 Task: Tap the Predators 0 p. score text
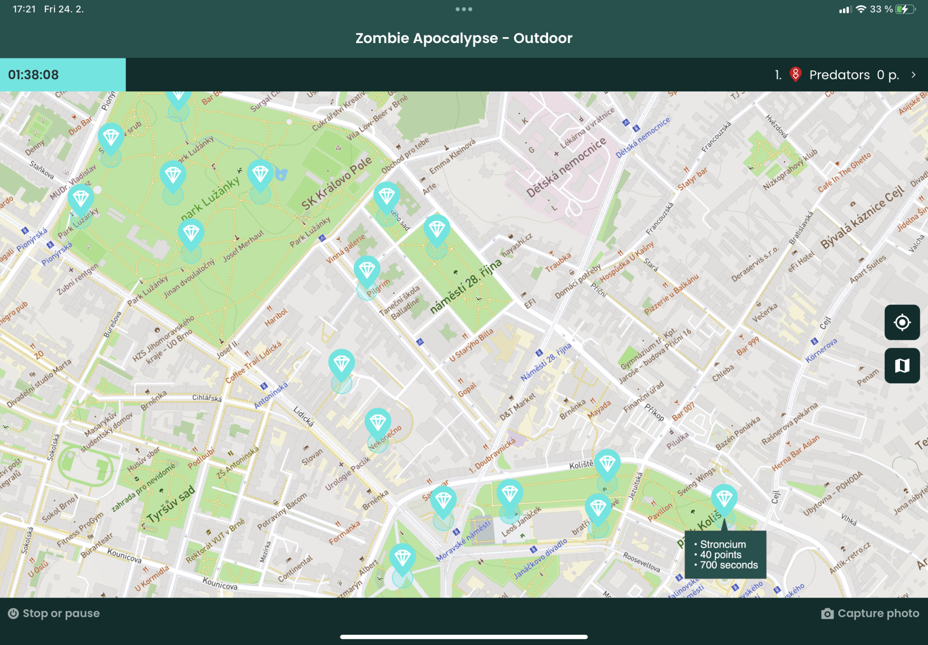(x=854, y=74)
